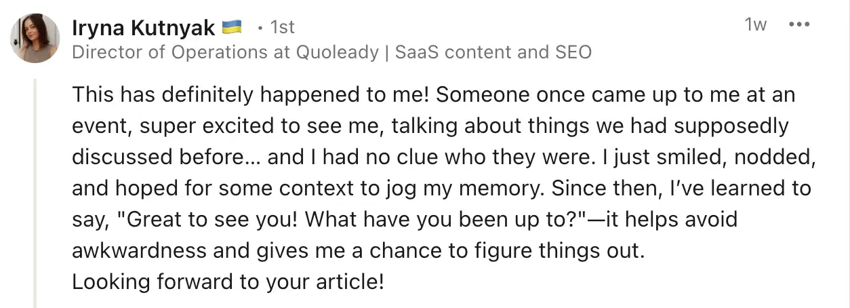Click the Ukrainian flag emoji beside the name
This screenshot has width=850, height=308.
[232, 28]
